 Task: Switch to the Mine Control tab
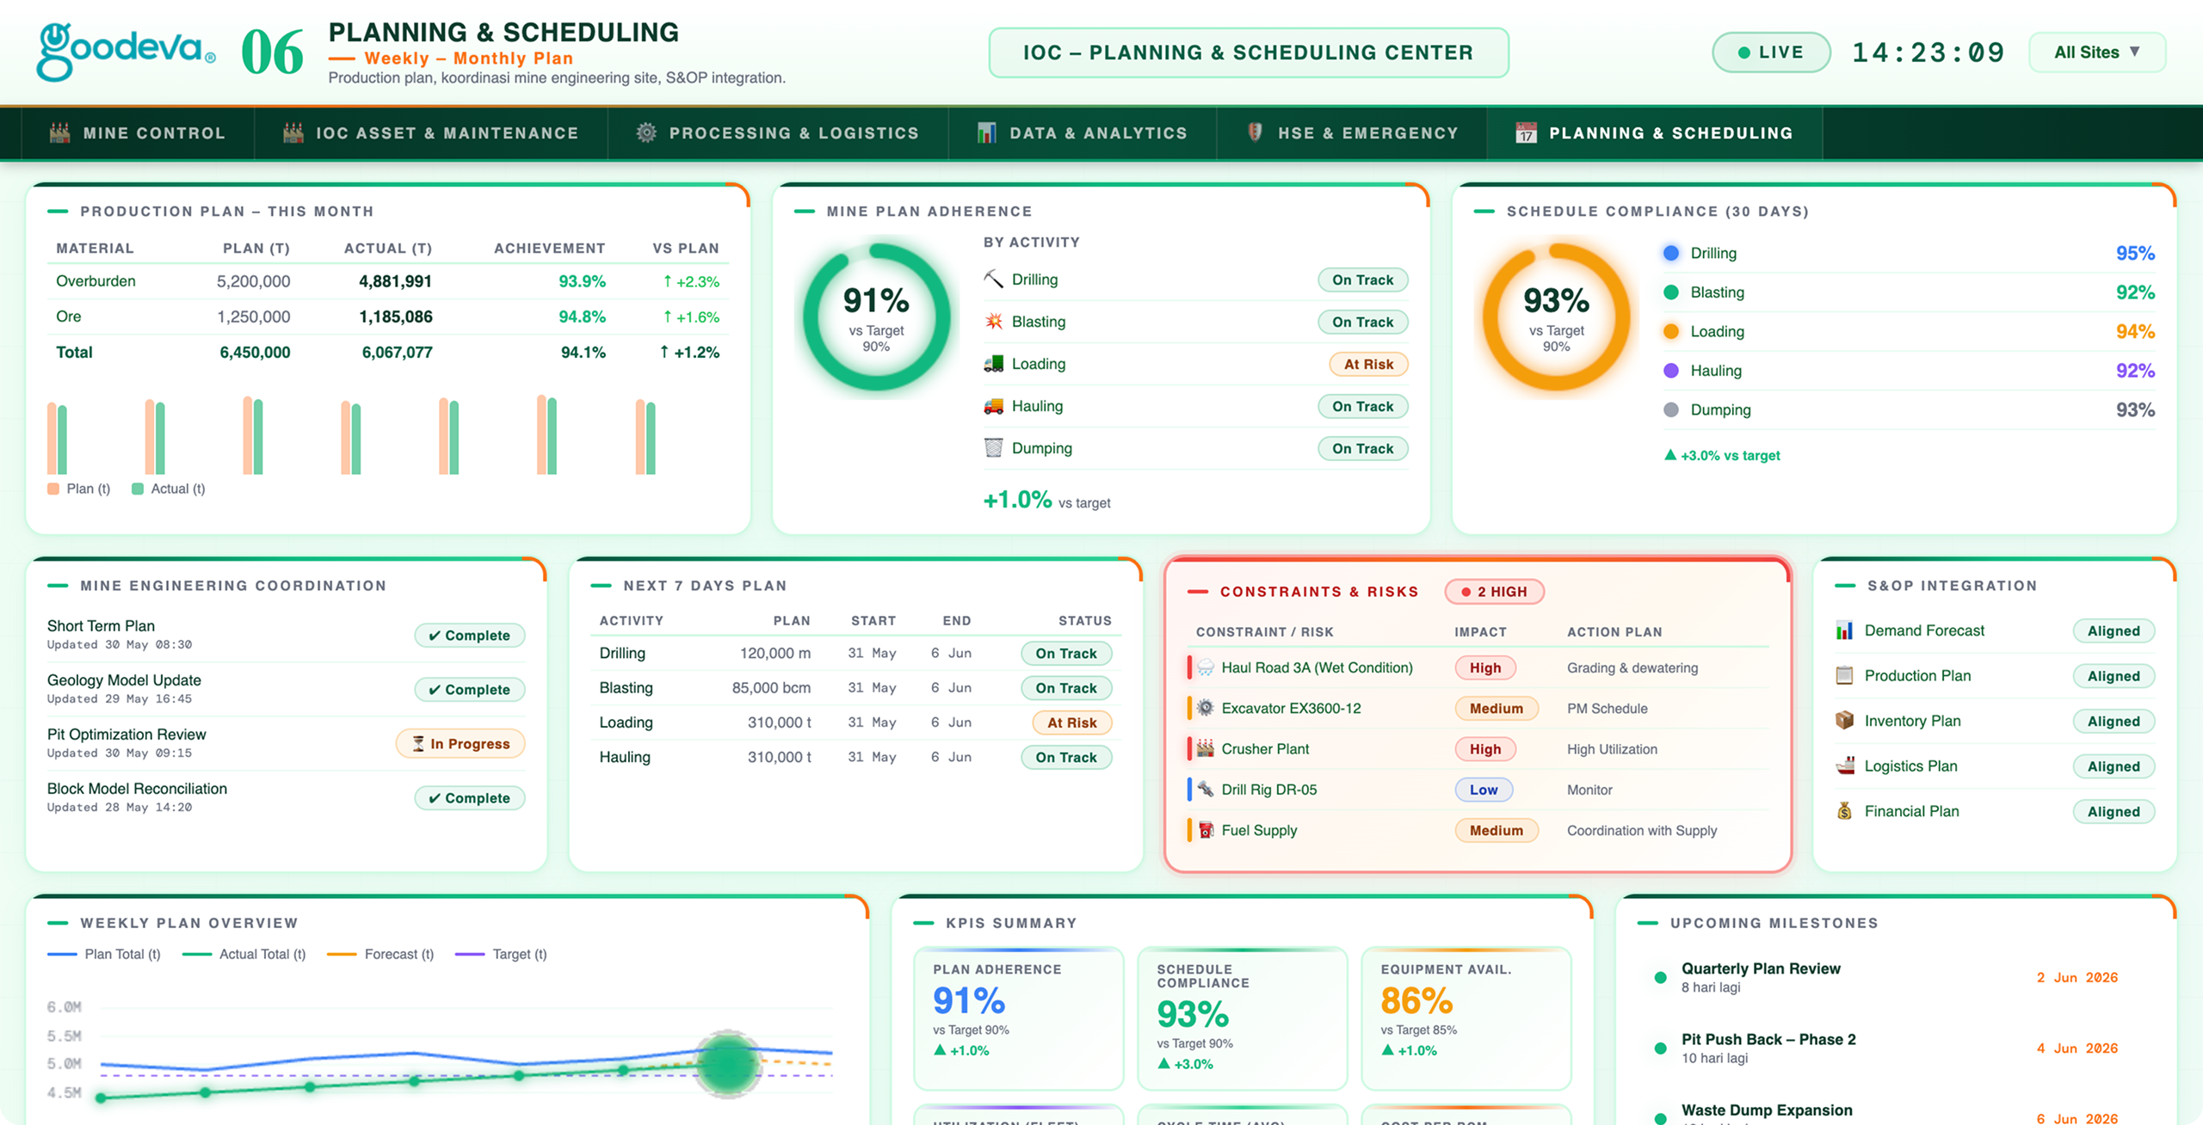coord(138,133)
